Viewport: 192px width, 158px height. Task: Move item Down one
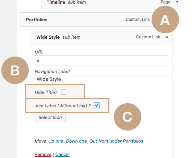tap(76, 141)
